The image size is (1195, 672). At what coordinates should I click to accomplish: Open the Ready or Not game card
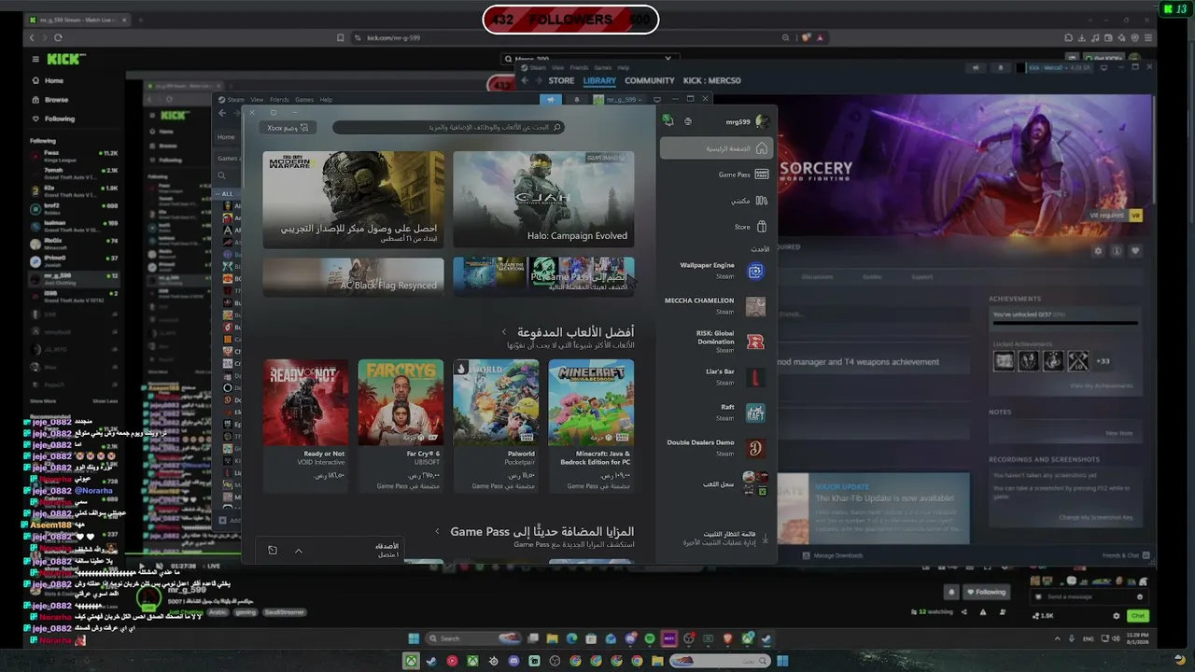pyautogui.click(x=305, y=425)
